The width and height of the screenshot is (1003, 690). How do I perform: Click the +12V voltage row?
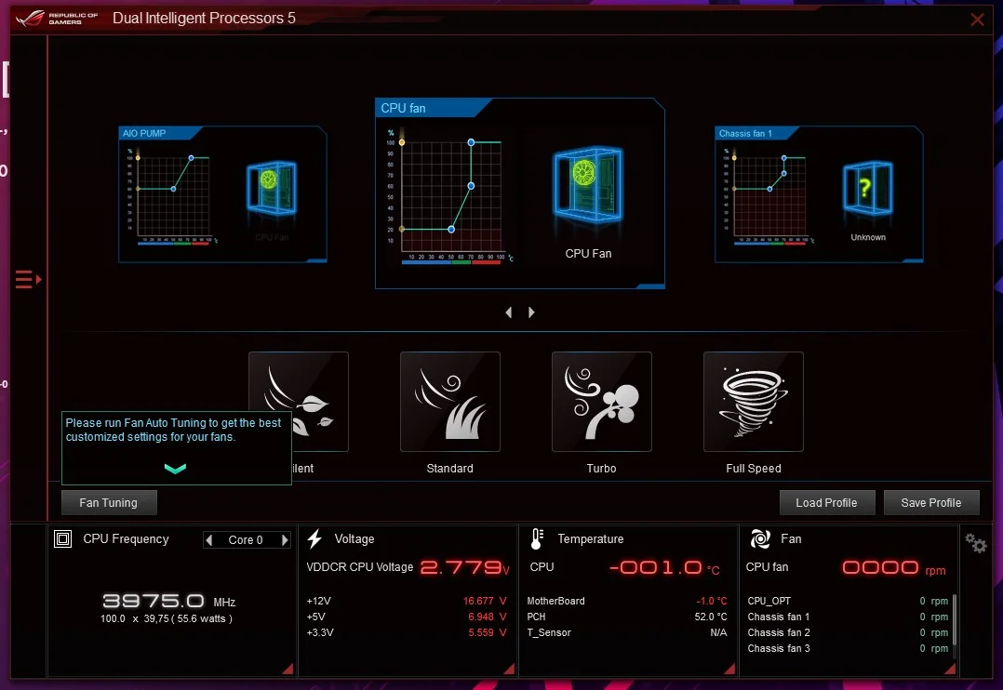point(407,601)
